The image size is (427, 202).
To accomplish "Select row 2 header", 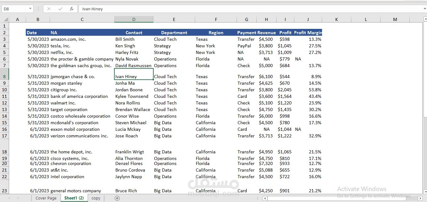I will (4, 33).
